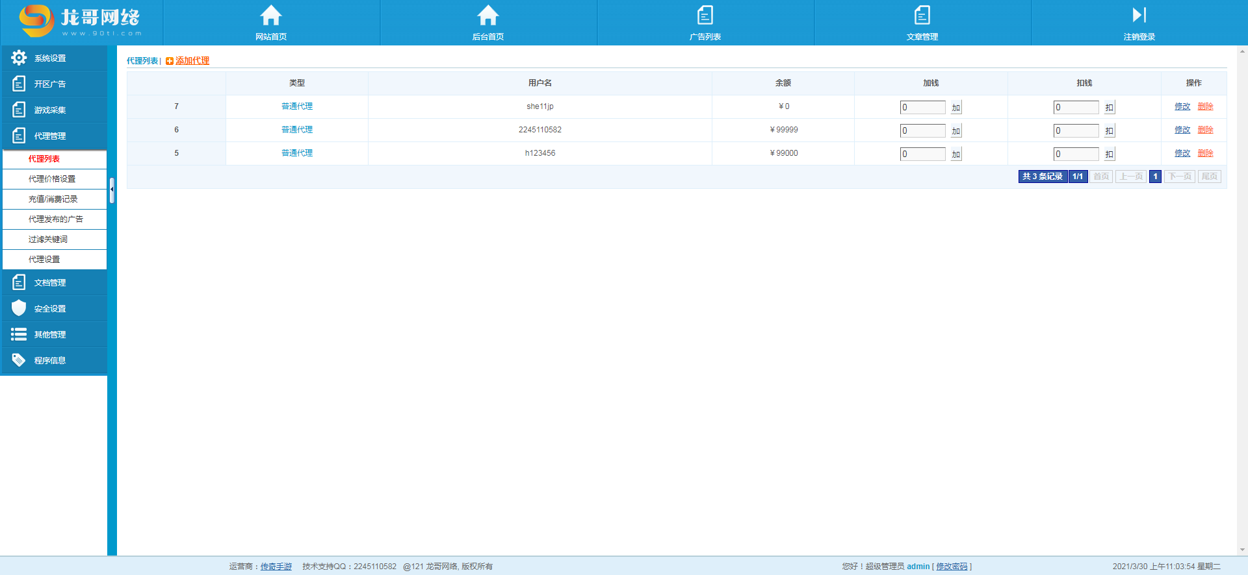Viewport: 1248px width, 575px height.
Task: Click 上一页 pagination button
Action: point(1131,177)
